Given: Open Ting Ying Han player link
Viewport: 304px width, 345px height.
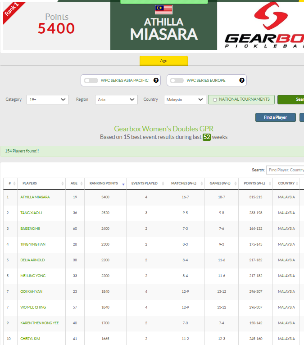Looking at the screenshot, I should [33, 244].
